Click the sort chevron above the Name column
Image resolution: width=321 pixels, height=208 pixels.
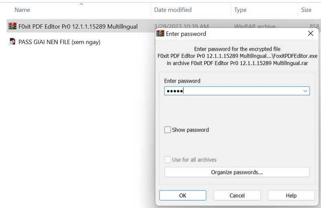(81, 4)
